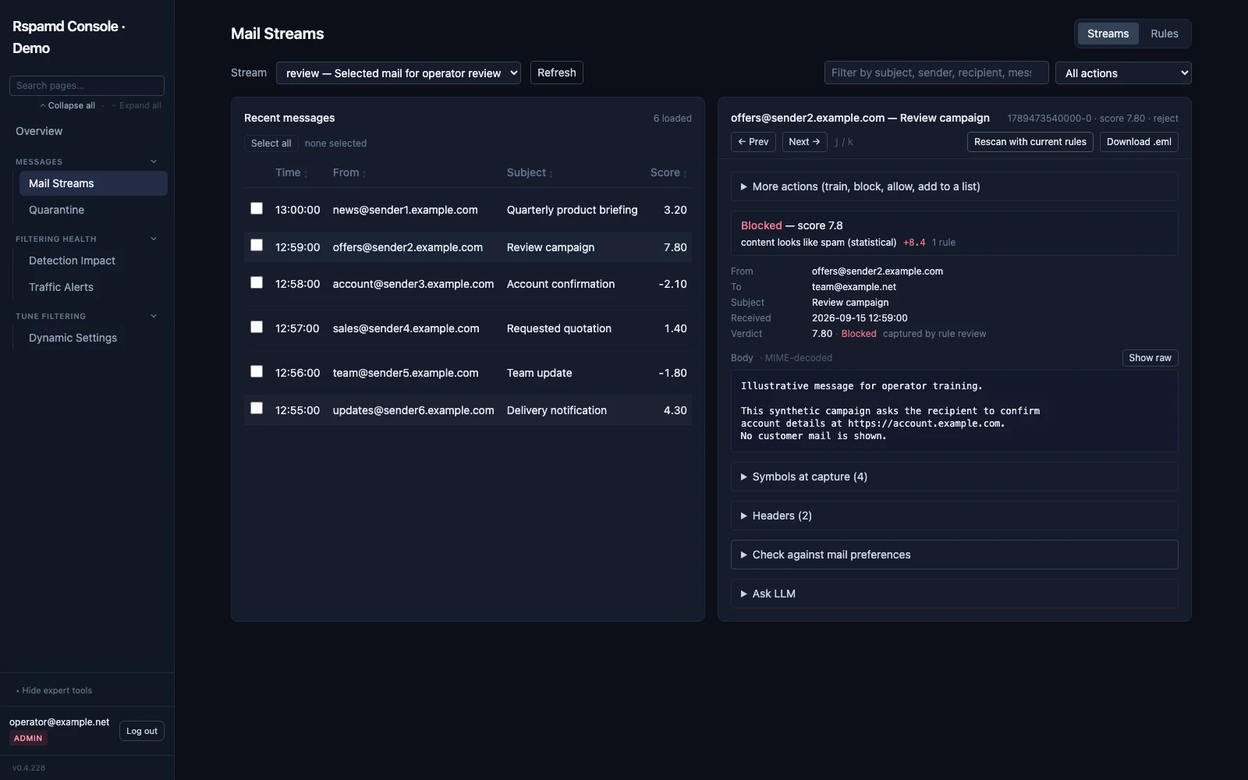Expand Symbols at capture (4)
This screenshot has height=780, width=1248.
[x=954, y=477]
